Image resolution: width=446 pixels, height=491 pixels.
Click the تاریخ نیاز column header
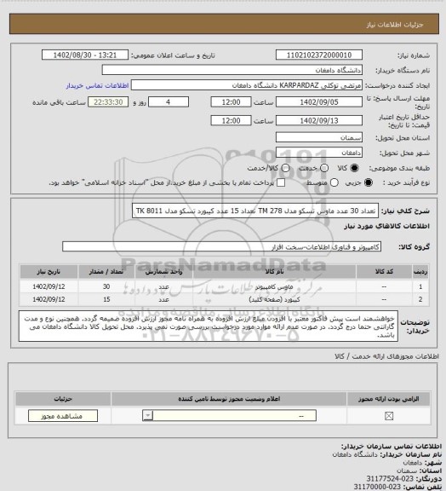point(49,271)
